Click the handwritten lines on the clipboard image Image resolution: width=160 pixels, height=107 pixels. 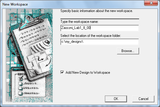pyautogui.click(x=31, y=35)
